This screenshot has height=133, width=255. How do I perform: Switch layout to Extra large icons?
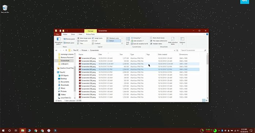[x=84, y=38]
